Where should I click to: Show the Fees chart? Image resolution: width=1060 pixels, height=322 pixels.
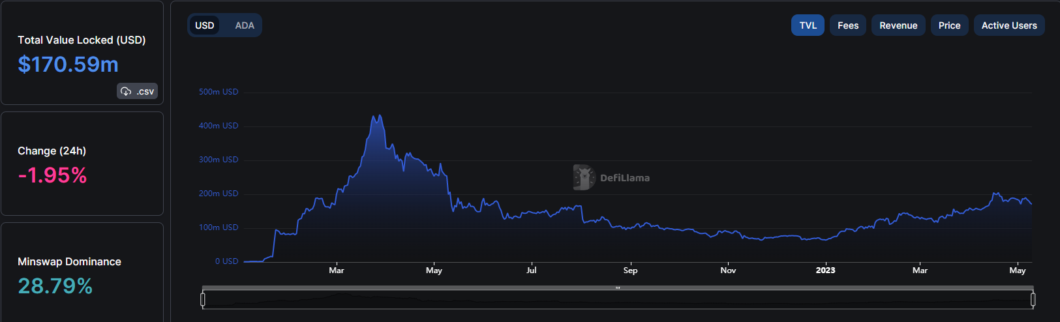pyautogui.click(x=848, y=25)
